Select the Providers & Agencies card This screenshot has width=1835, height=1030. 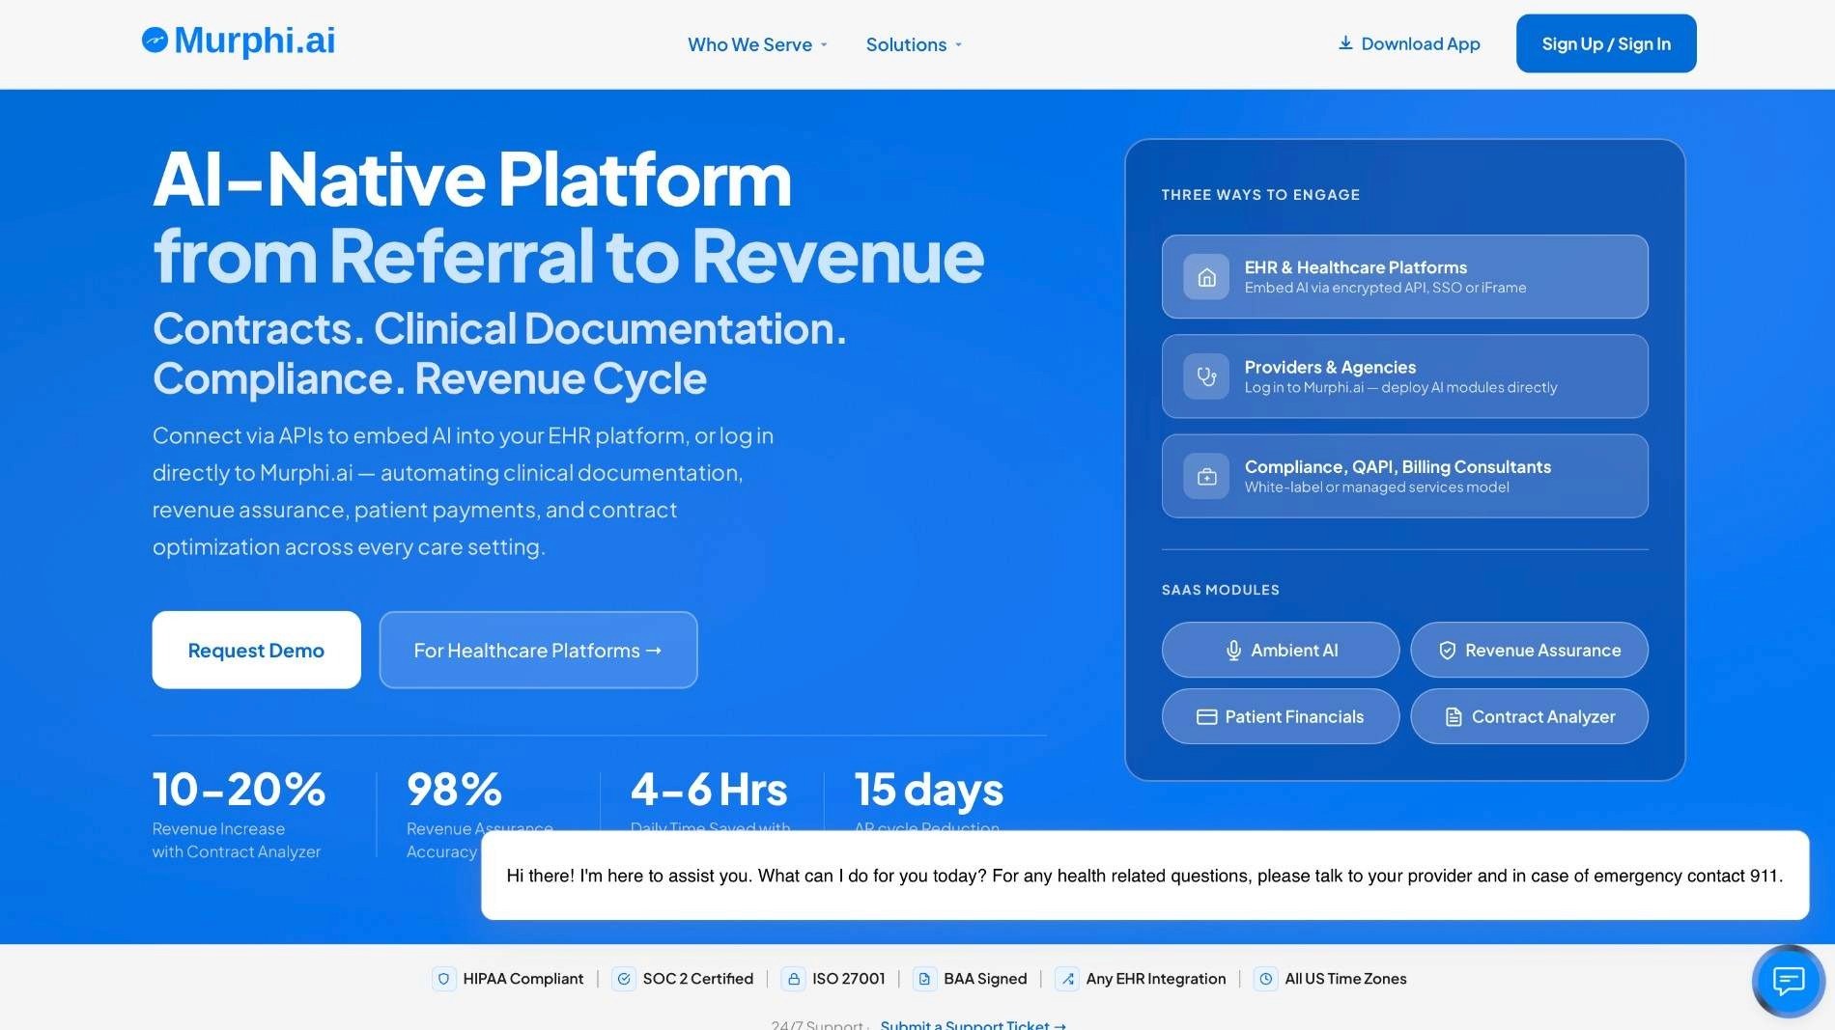click(x=1404, y=376)
